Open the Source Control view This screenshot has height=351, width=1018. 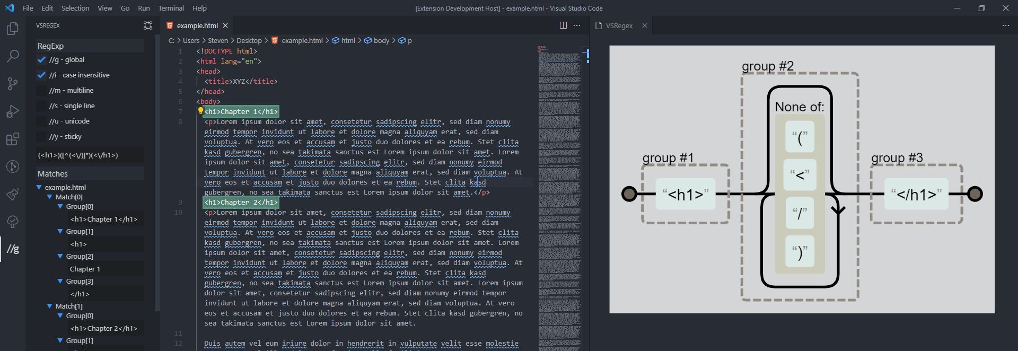tap(12, 84)
